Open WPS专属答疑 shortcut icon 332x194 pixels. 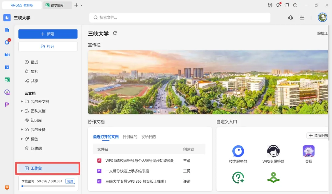273,151
